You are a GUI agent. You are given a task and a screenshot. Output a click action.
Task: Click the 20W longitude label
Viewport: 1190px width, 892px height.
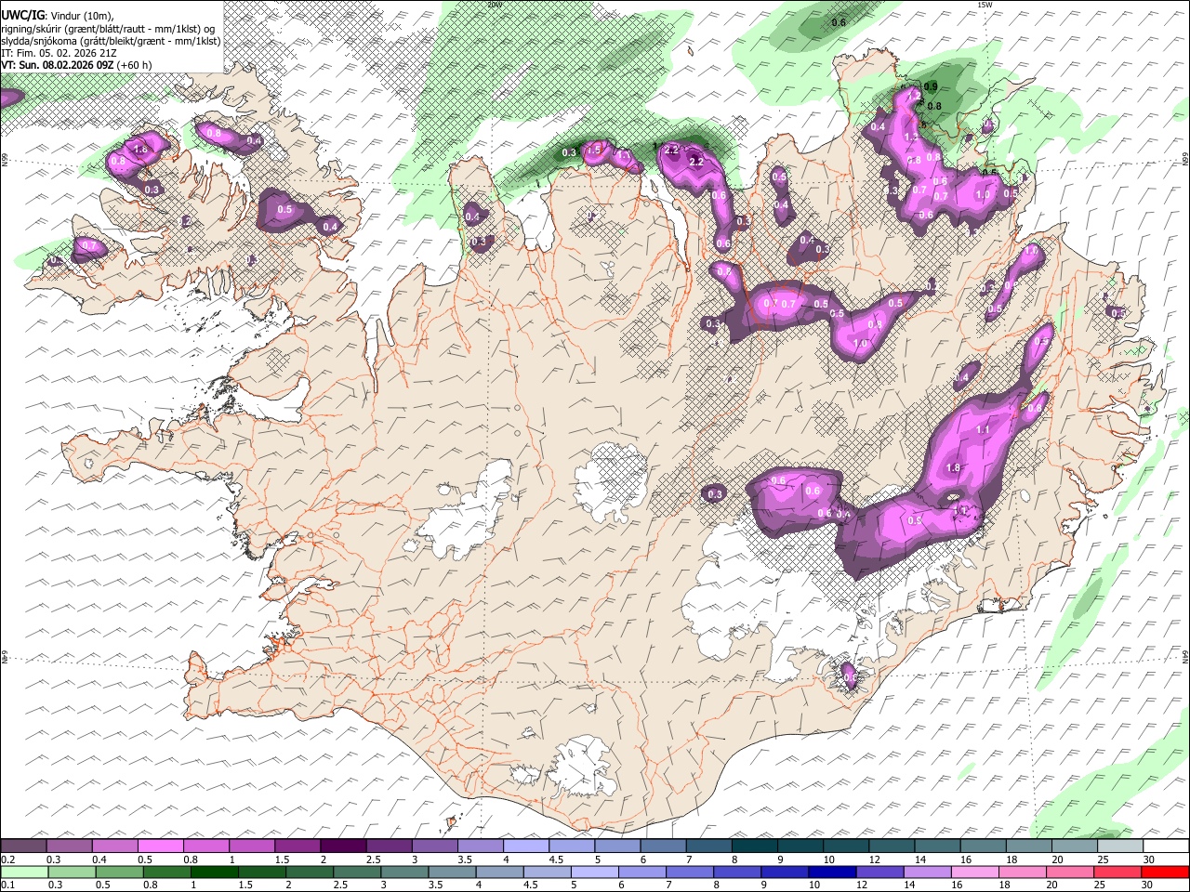click(495, 5)
